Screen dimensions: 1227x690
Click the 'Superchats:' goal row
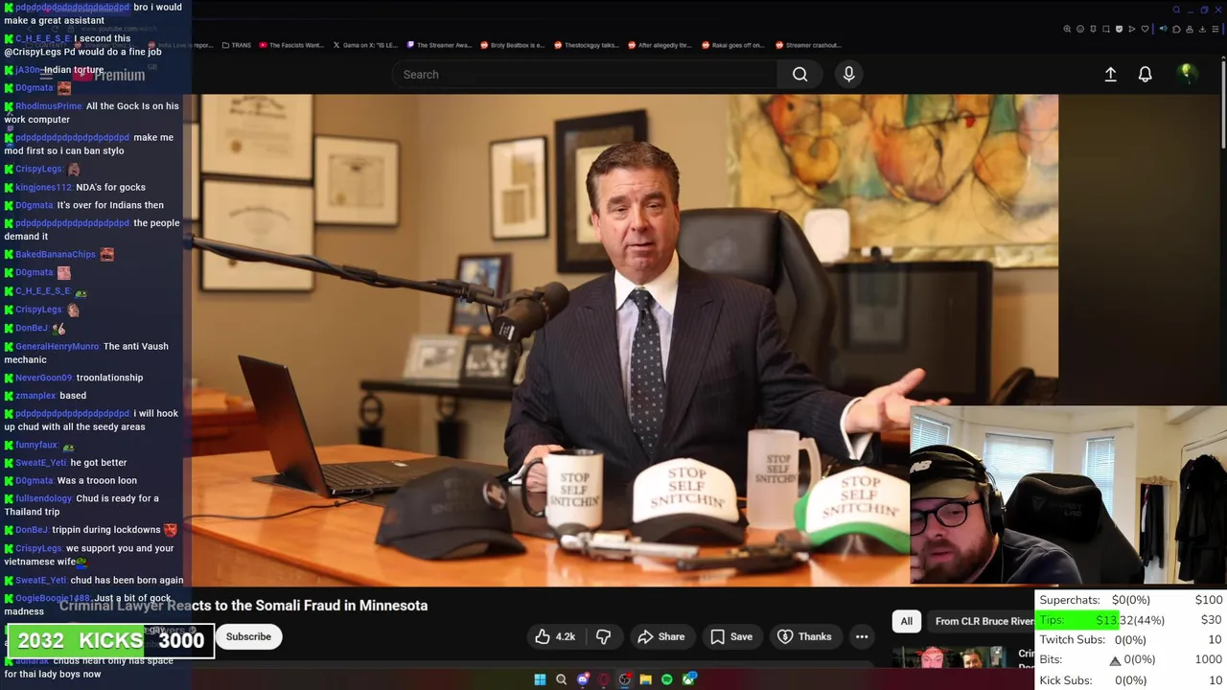point(1131,600)
